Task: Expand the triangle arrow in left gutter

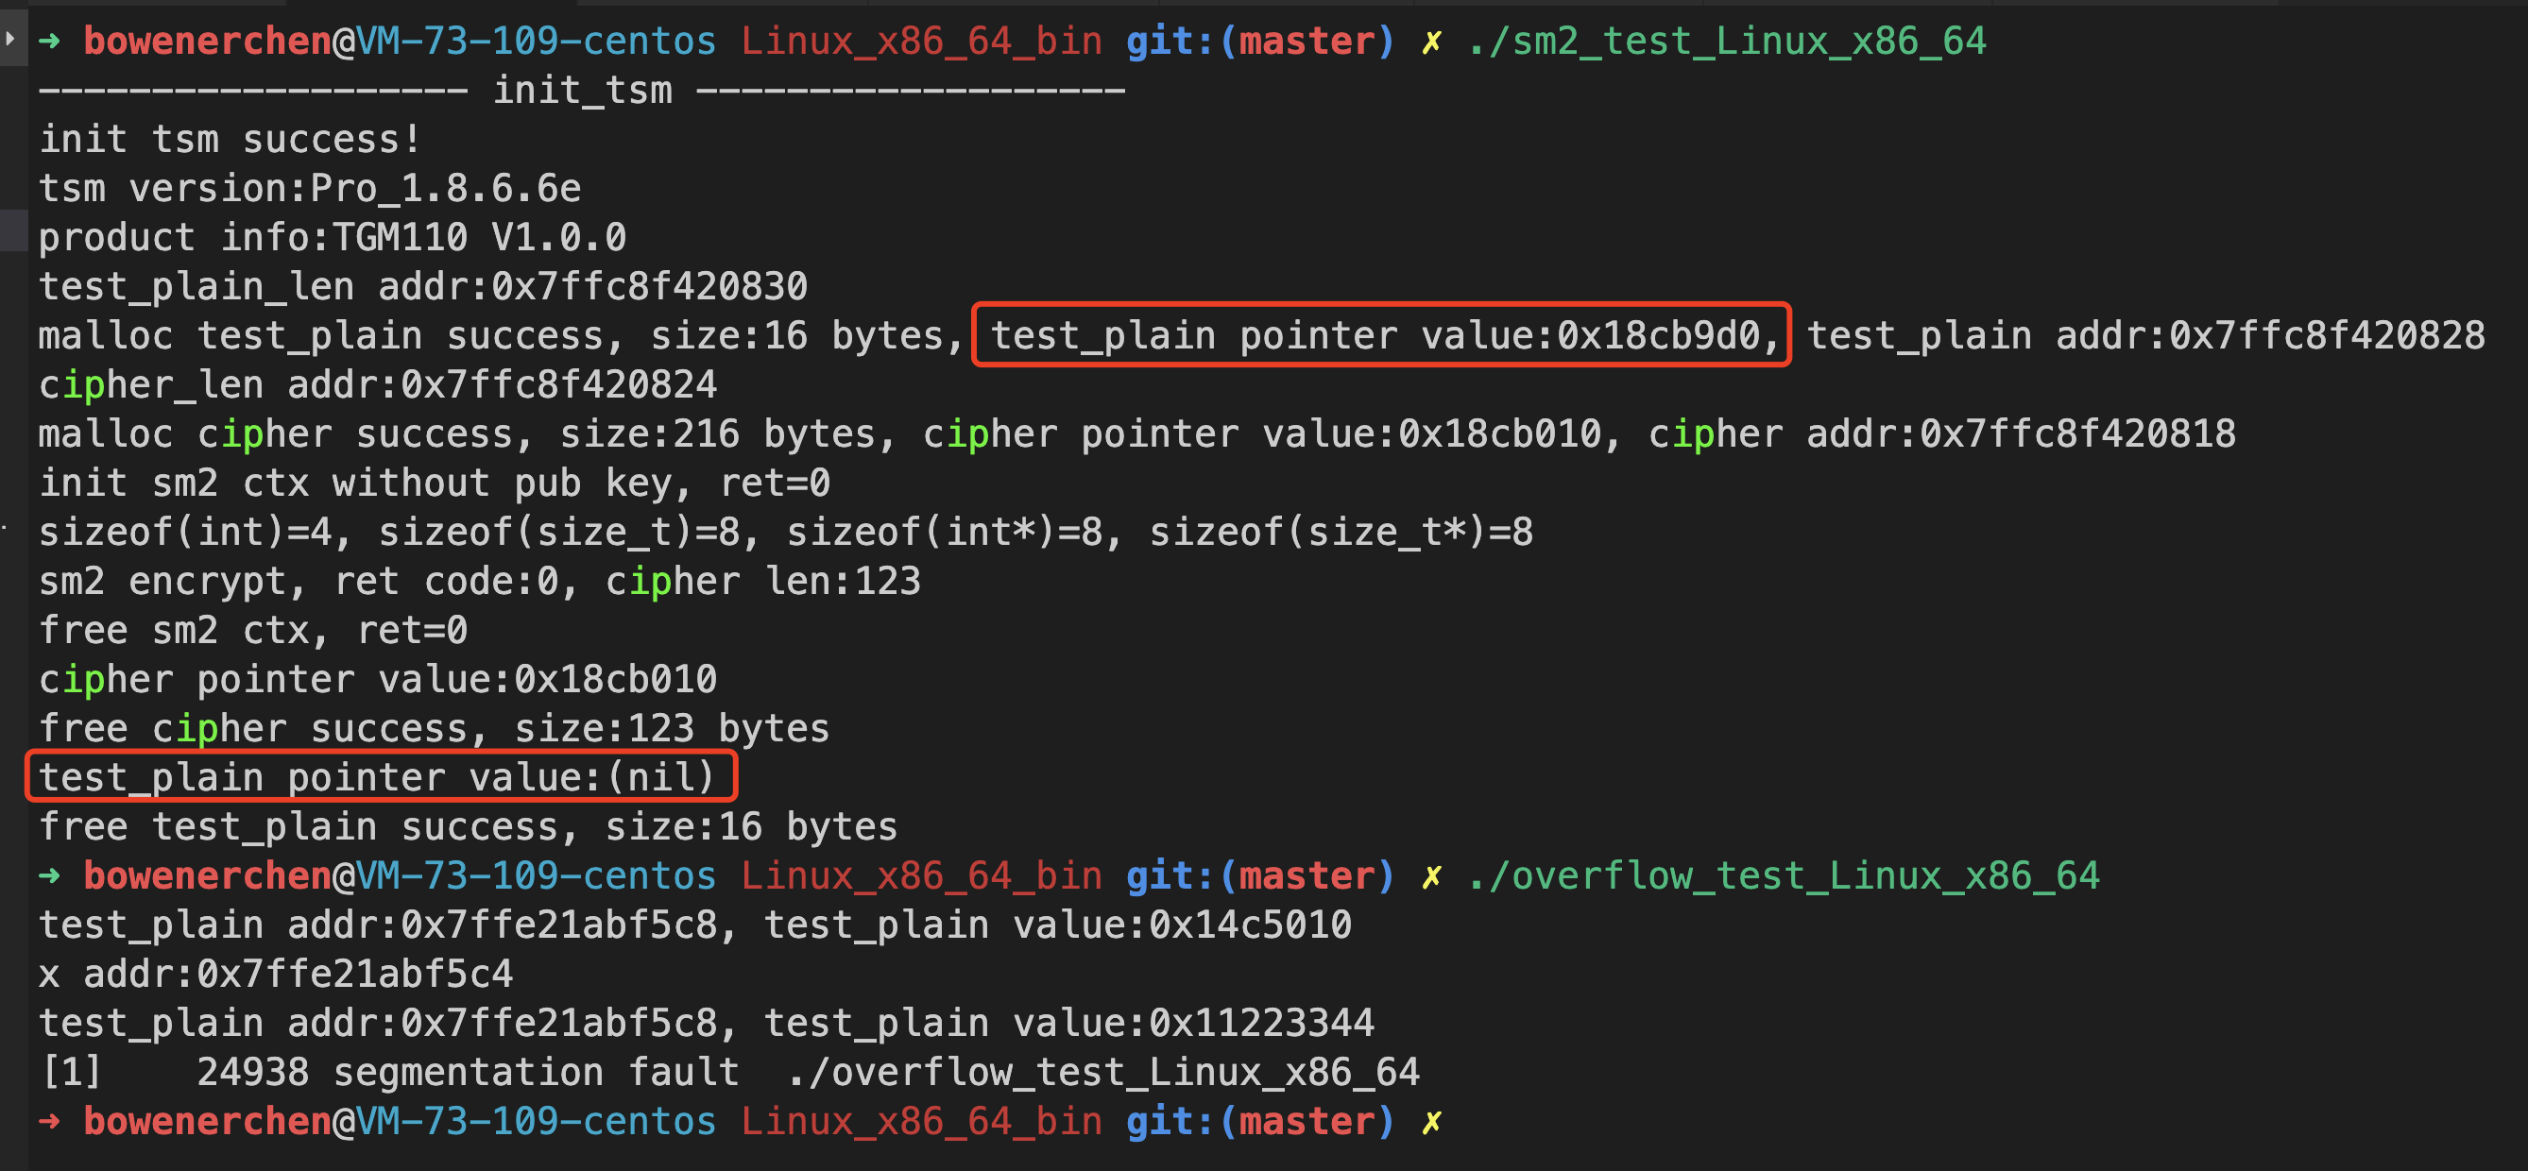Action: [9, 40]
